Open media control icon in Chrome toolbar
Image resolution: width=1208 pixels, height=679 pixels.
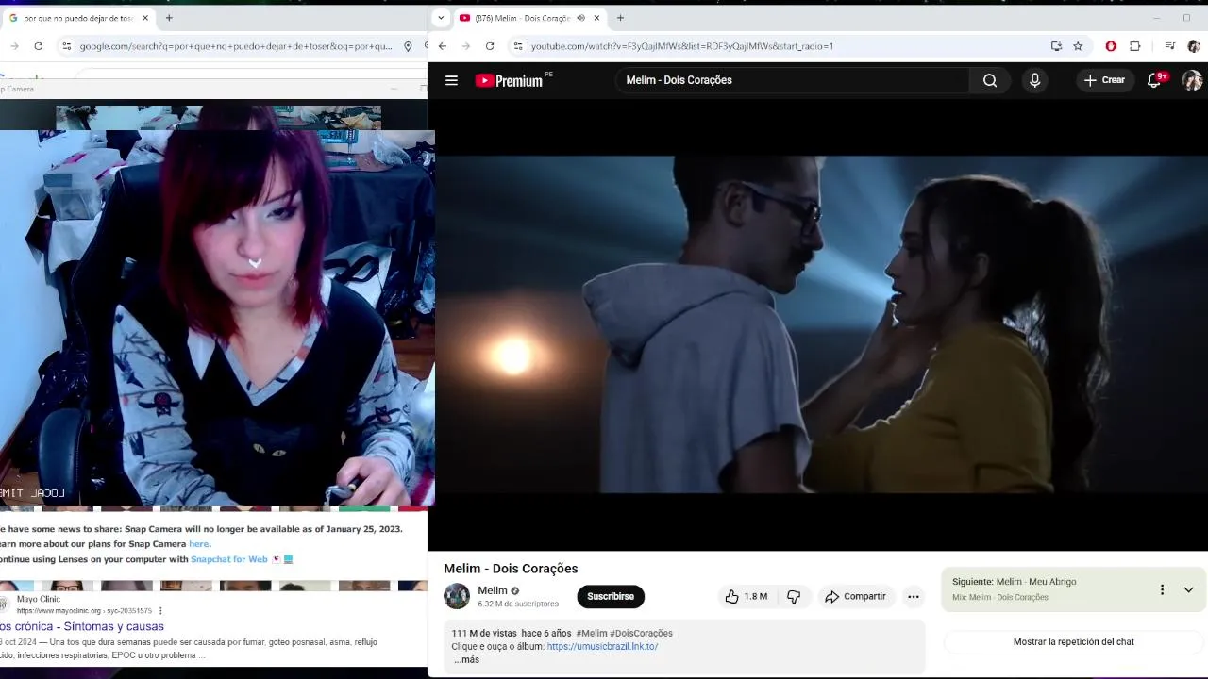(1169, 46)
